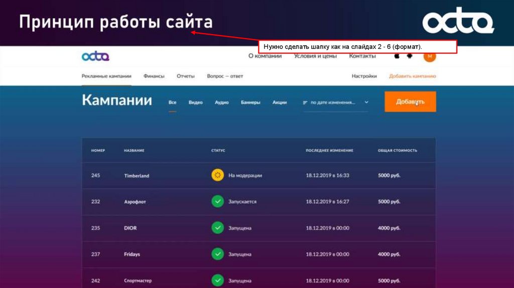Viewport: 514px width, 288px height.
Task: Select the Акции campaigns filter
Action: point(280,102)
